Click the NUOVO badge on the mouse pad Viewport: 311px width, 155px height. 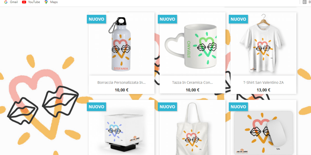pos(239,107)
